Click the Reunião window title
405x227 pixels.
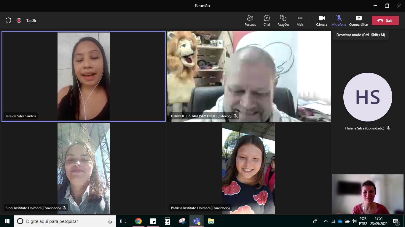click(203, 6)
